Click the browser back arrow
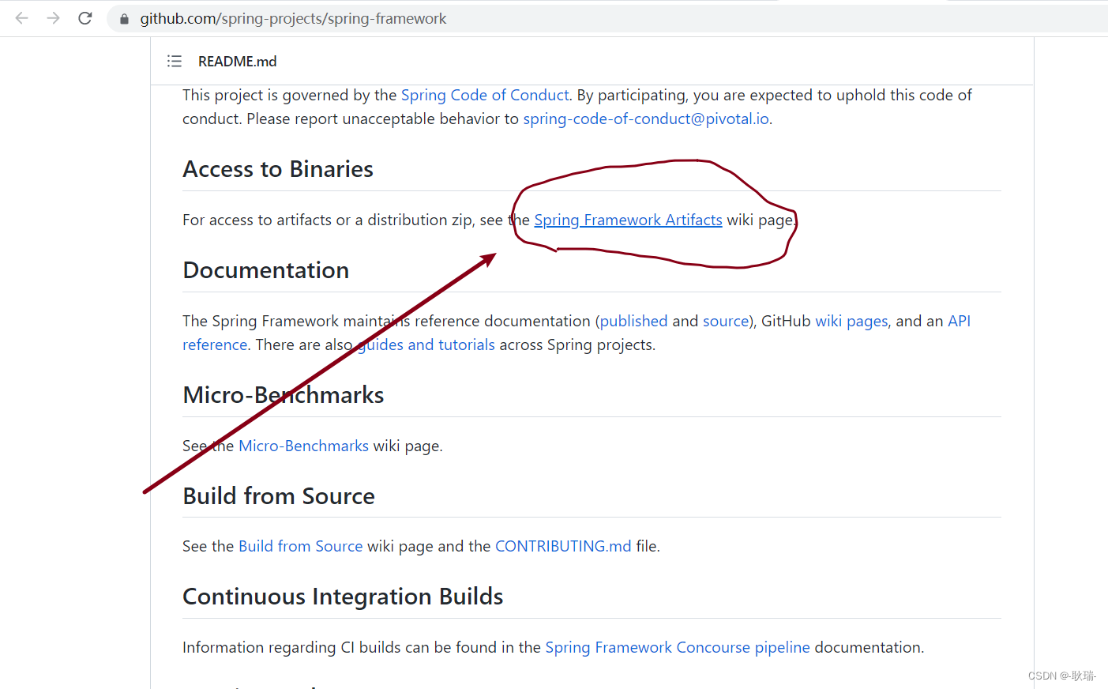This screenshot has width=1108, height=689. point(22,18)
